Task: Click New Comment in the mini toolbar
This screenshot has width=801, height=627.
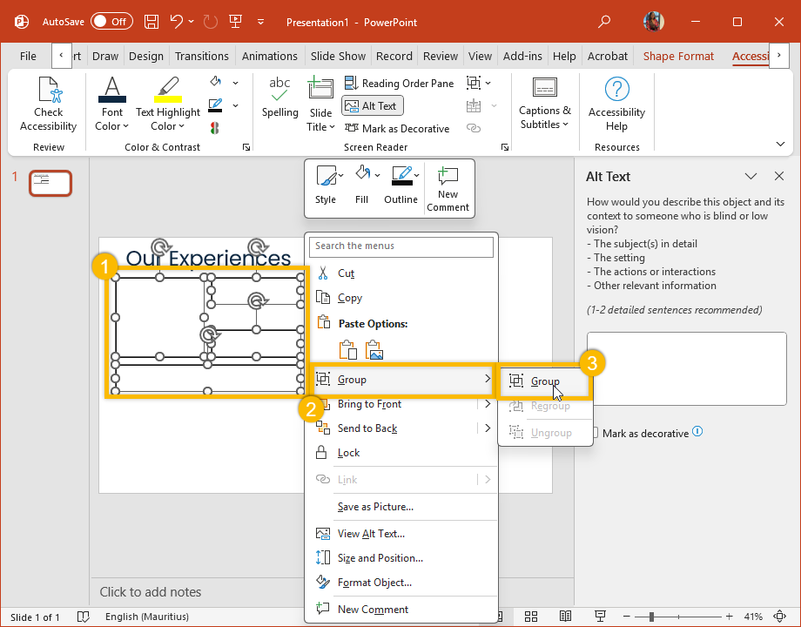Action: pos(448,187)
